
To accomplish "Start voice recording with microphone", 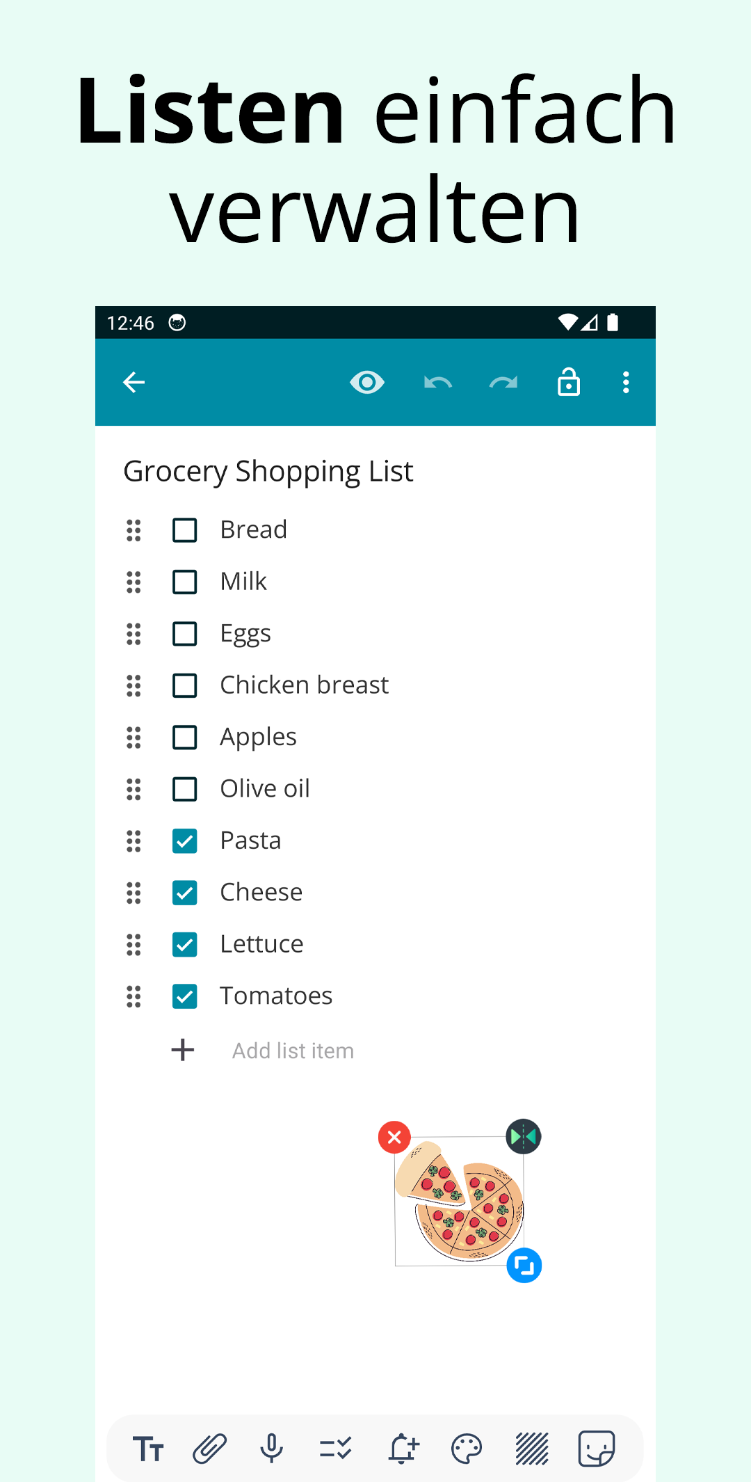I will click(x=272, y=1449).
